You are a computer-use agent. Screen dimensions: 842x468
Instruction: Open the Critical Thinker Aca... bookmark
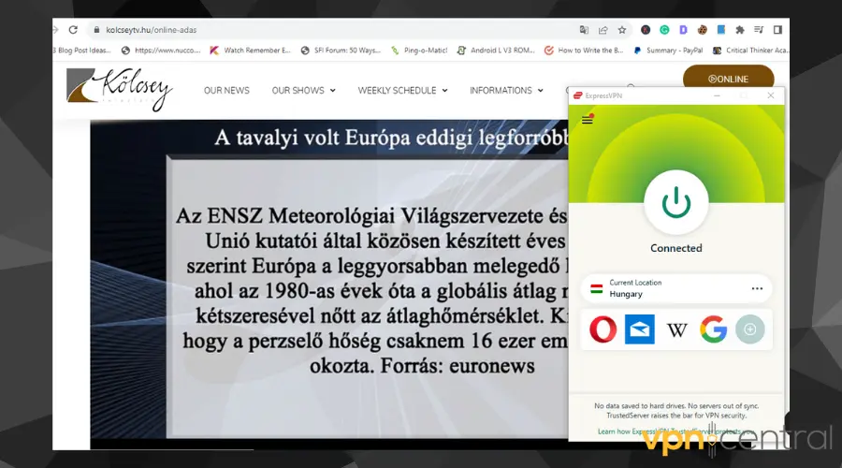click(x=750, y=51)
